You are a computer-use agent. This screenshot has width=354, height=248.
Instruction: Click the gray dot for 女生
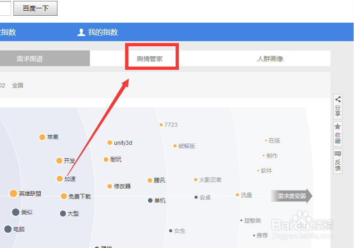tap(171, 230)
